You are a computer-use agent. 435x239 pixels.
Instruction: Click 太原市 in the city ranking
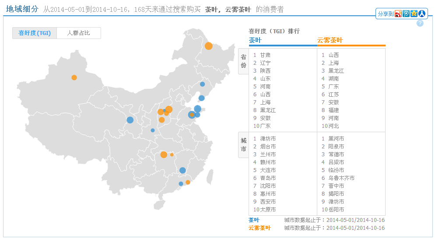click(268, 210)
